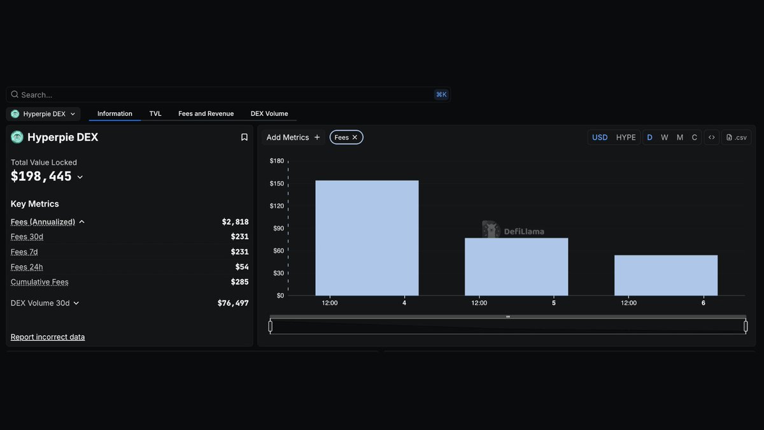Click the $76,497 DEX volume value
This screenshot has height=430, width=764.
click(x=233, y=303)
